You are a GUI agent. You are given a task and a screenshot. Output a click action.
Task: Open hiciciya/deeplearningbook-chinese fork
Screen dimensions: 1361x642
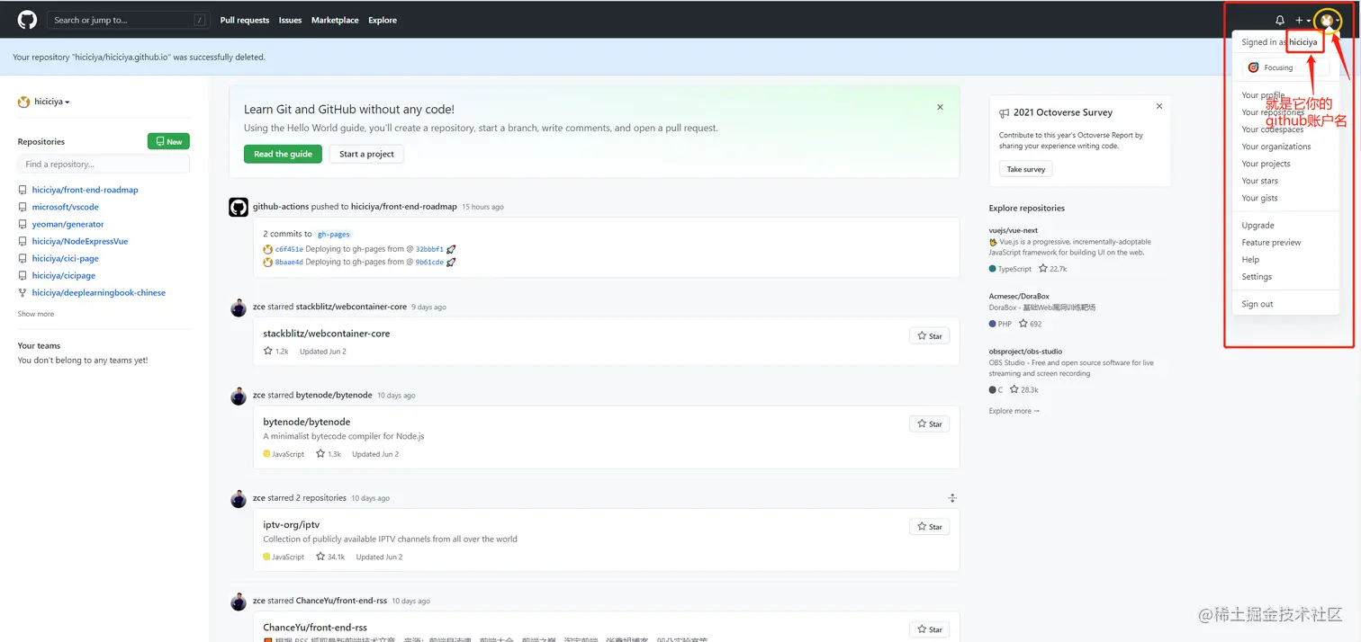[99, 292]
